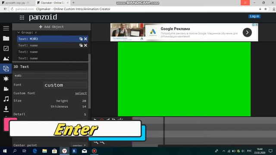Screen dimensions: 276x155
Task: Click the height value 20
Action: [x=84, y=101]
